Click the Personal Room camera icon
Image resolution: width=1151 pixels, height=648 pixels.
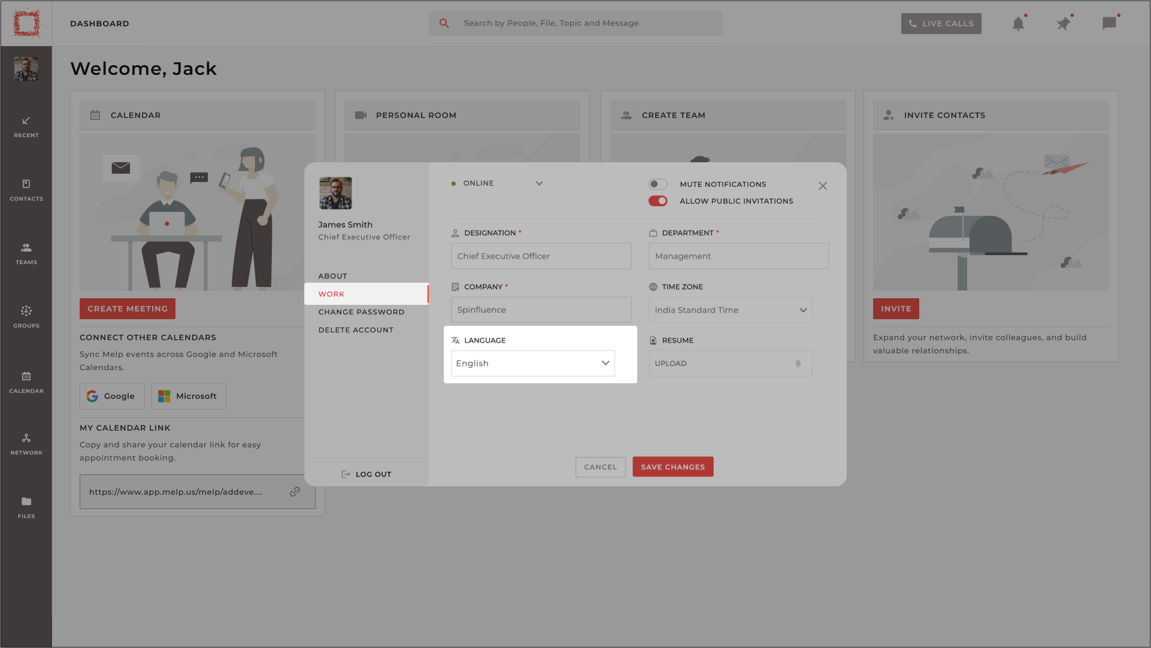(361, 115)
